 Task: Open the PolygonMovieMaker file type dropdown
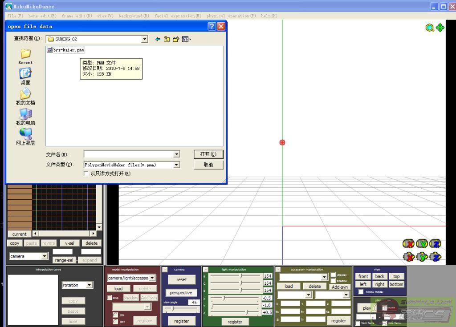pyautogui.click(x=176, y=165)
